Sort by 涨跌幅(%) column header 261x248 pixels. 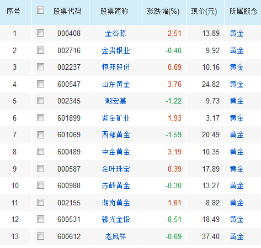[x=163, y=12]
